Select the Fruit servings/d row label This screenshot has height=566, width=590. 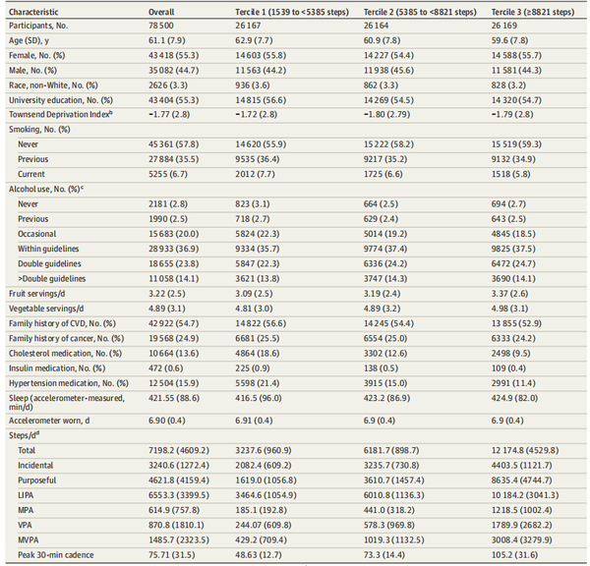tap(39, 294)
